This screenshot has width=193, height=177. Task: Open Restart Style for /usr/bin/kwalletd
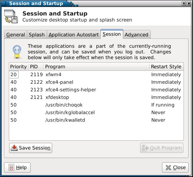pos(158,120)
